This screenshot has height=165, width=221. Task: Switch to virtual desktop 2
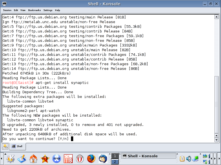pos(115,162)
